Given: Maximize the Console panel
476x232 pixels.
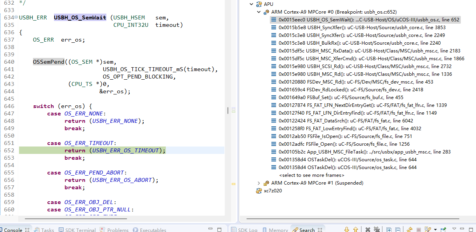Looking at the screenshot, I should (x=219, y=229).
